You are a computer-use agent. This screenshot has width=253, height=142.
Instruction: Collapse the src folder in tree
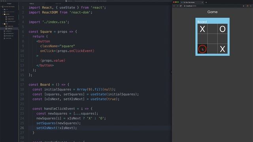click(3, 24)
